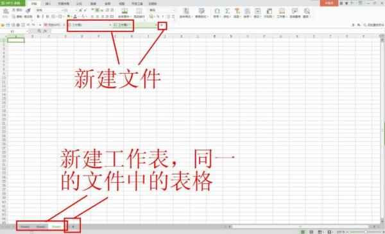Click the Cut button
This screenshot has width=385, height=234.
click(17, 10)
